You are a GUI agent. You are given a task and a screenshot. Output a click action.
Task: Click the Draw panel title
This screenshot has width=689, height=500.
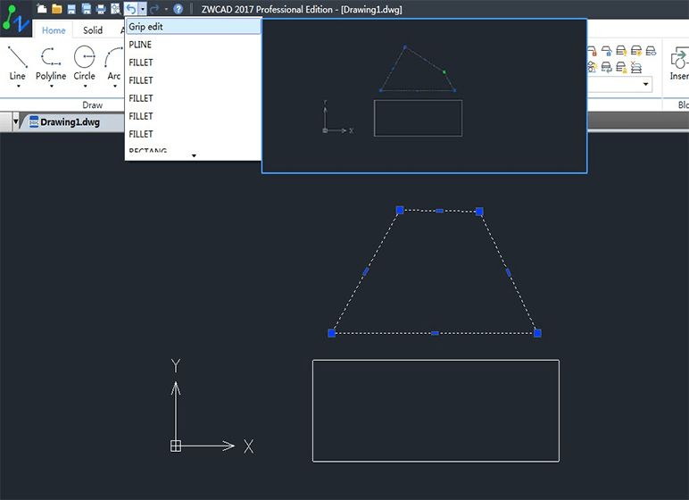93,104
